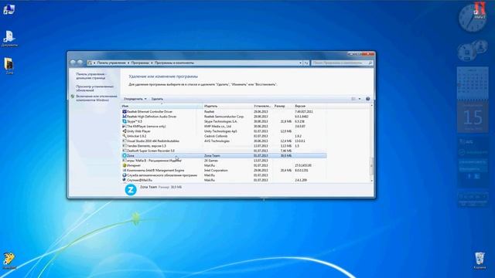
Task: Click the search magnifier icon
Action: [370, 63]
